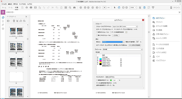Click the binoculars advanced search icon
Screen dimensions: 182x99
tap(74, 7)
